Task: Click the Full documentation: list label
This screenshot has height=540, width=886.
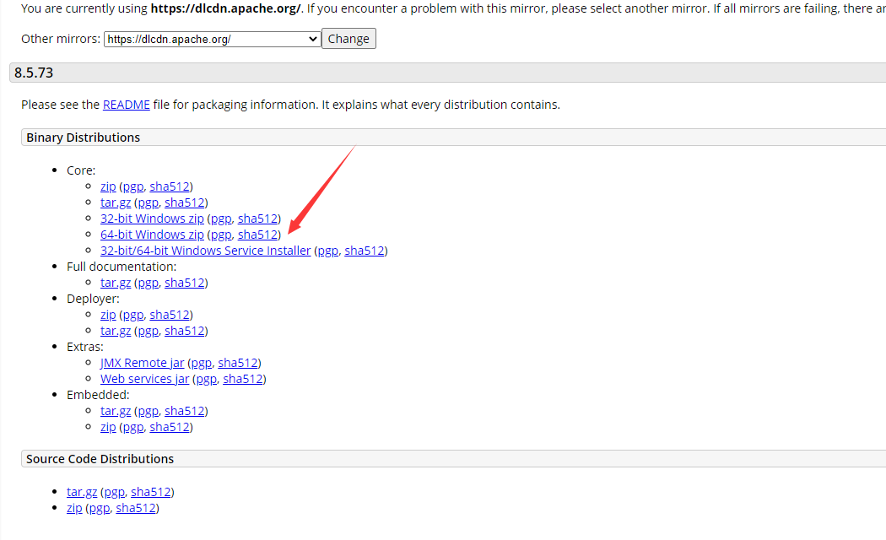Action: point(122,267)
